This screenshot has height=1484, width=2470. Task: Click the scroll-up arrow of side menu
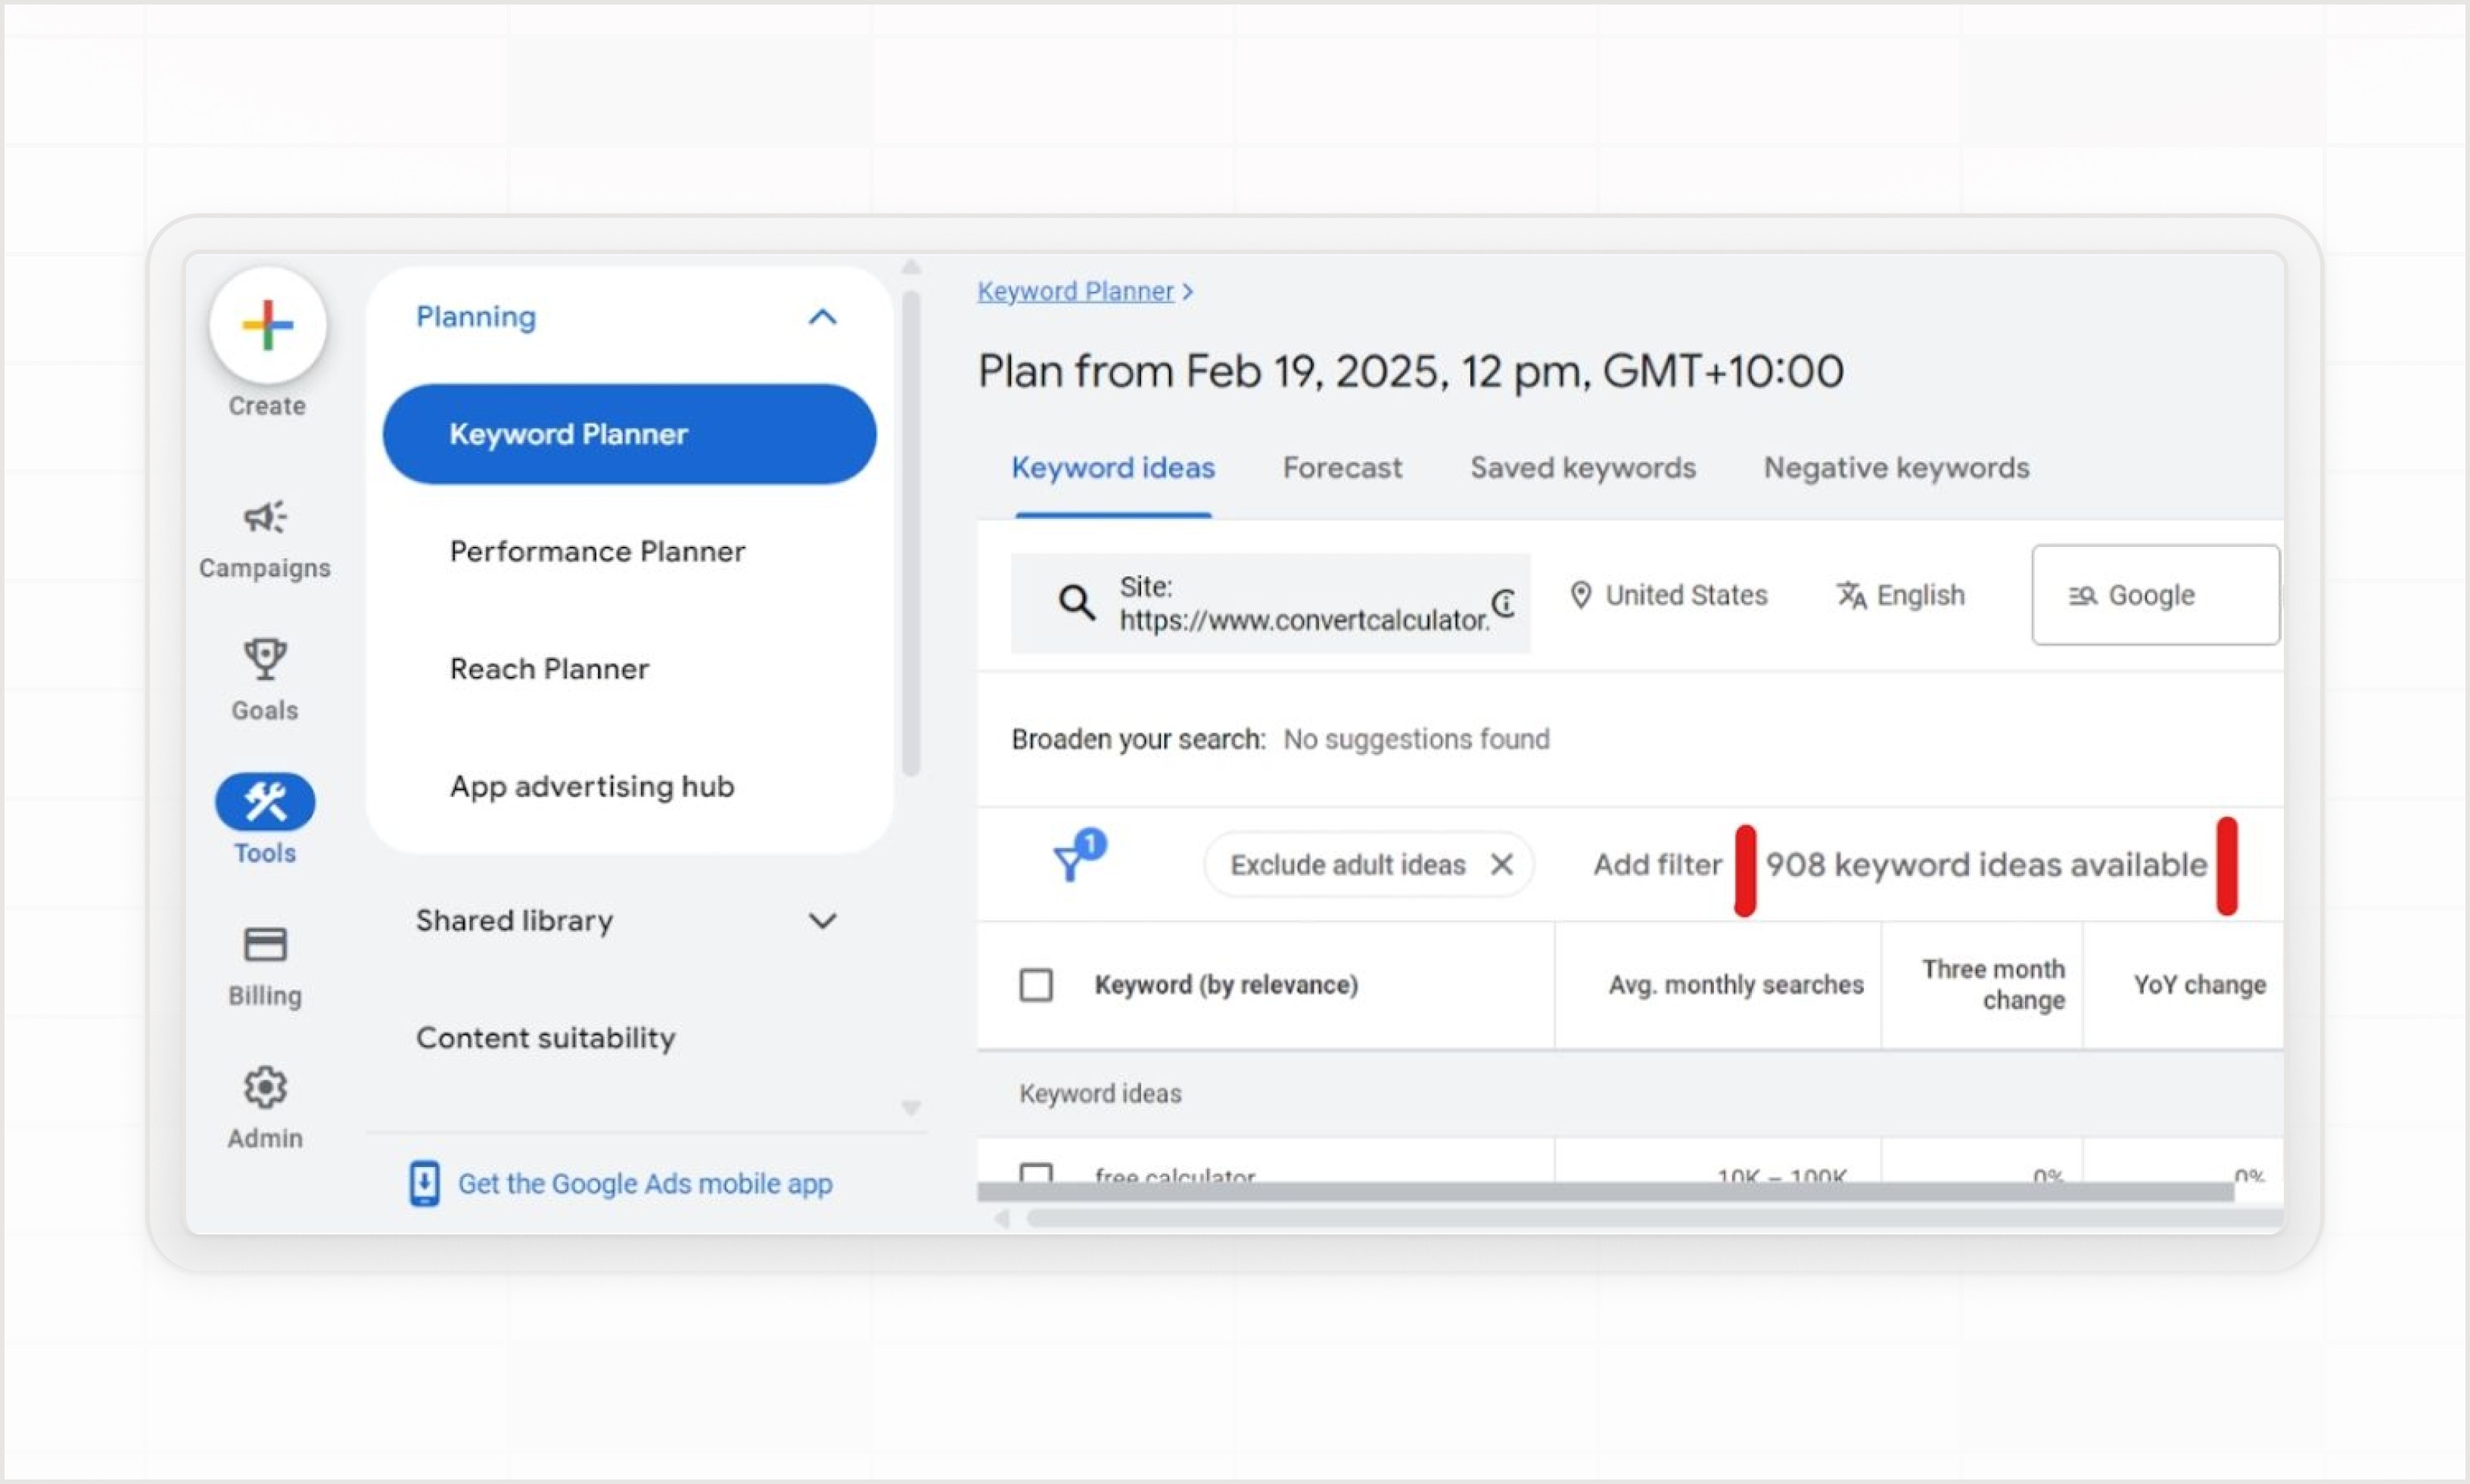(910, 267)
